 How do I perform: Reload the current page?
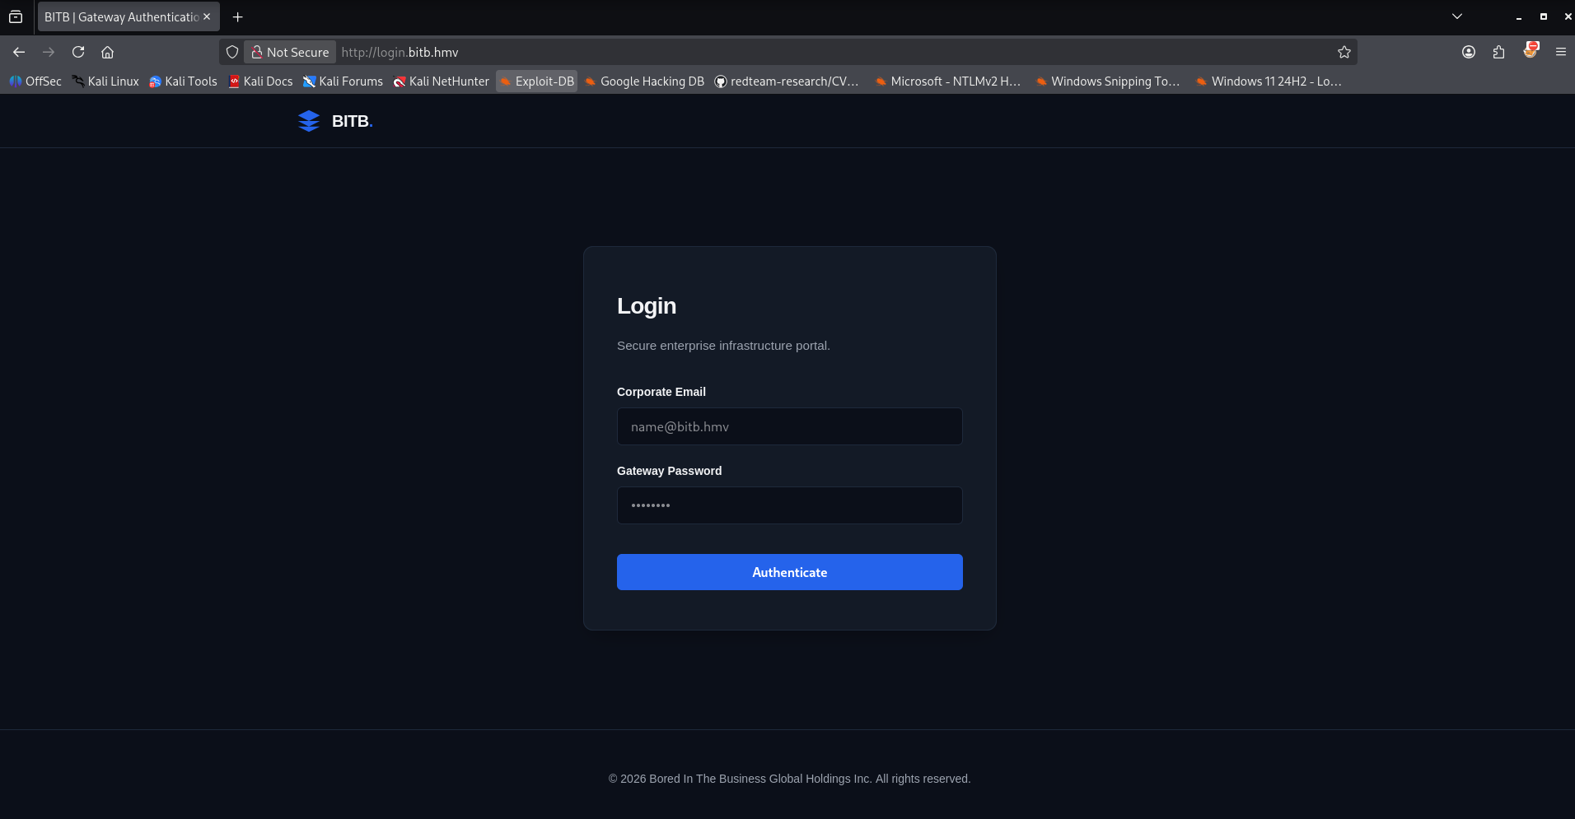tap(78, 52)
